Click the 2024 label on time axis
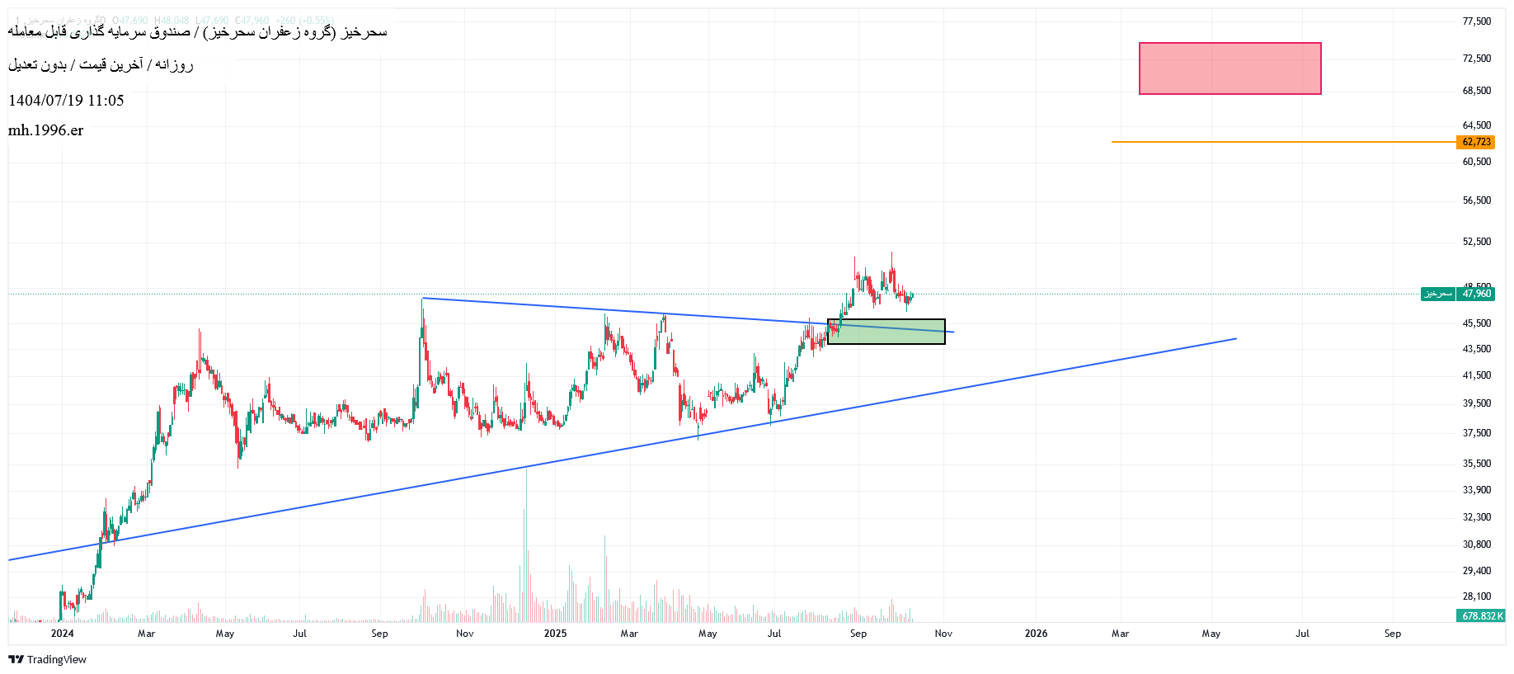The height and width of the screenshot is (674, 1514). [x=62, y=634]
